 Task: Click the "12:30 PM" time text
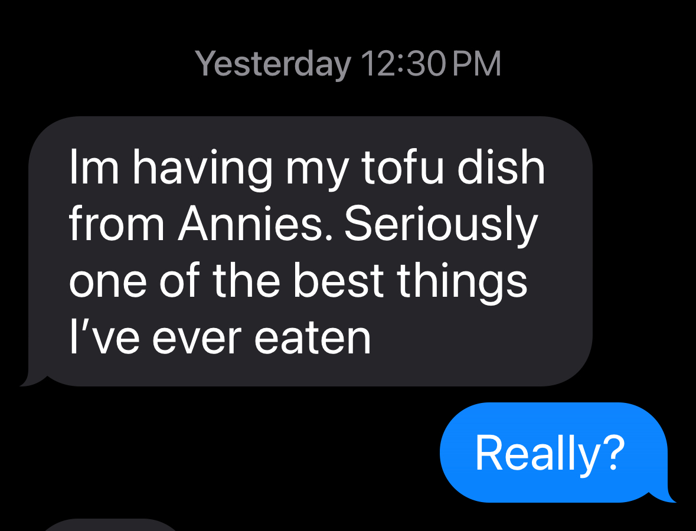tap(430, 63)
